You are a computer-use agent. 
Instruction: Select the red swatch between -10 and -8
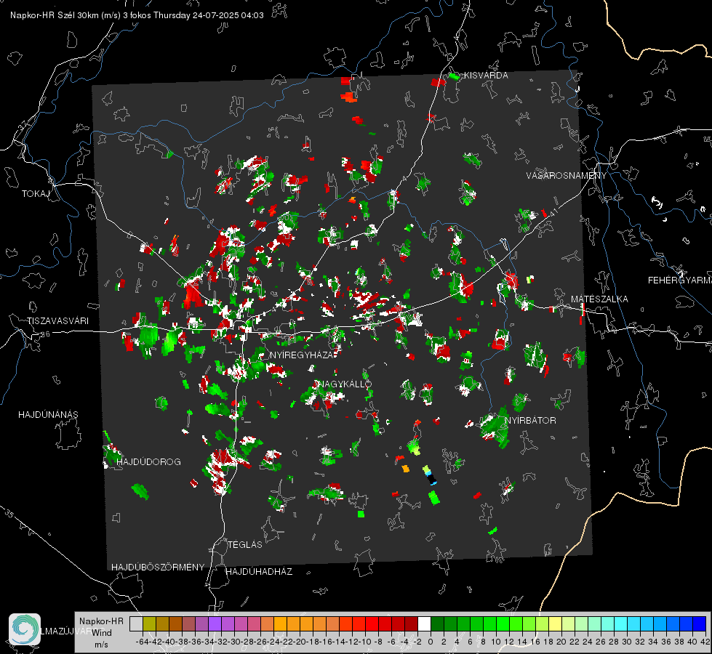click(x=372, y=623)
